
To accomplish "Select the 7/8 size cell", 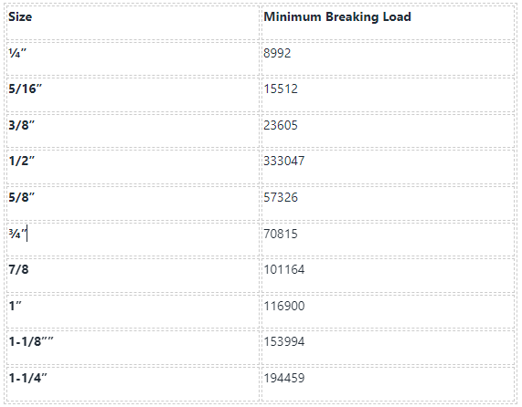I will (x=133, y=275).
